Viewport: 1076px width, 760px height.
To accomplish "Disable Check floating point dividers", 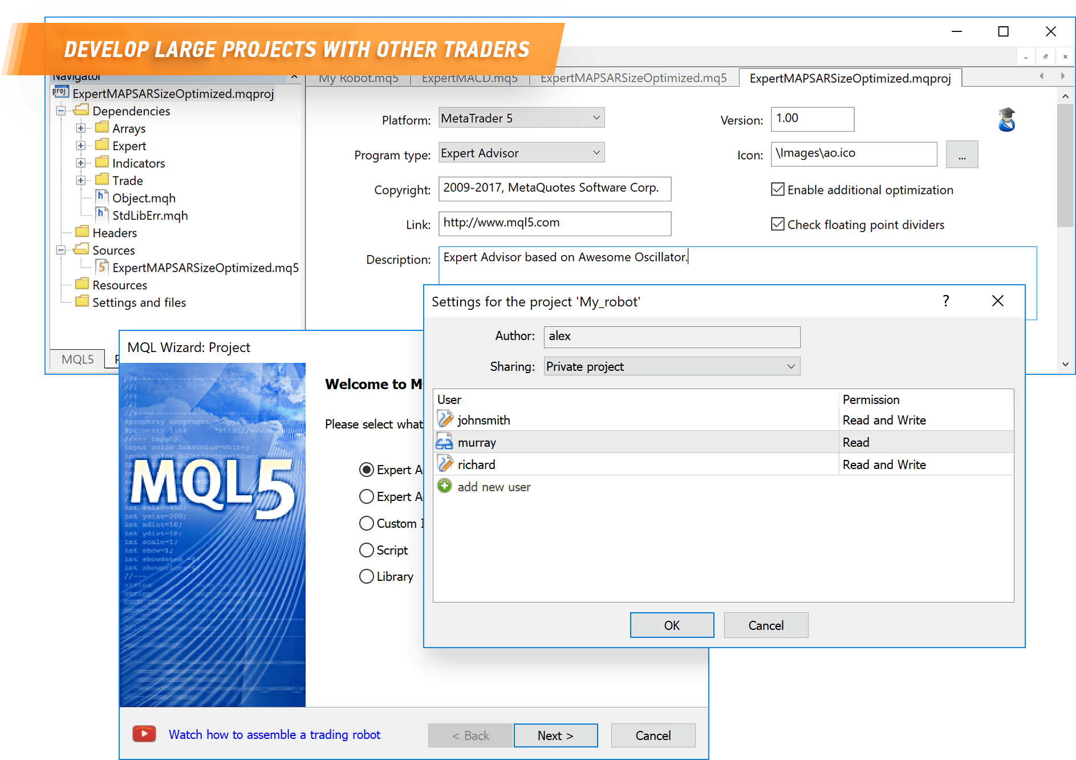I will pyautogui.click(x=777, y=224).
